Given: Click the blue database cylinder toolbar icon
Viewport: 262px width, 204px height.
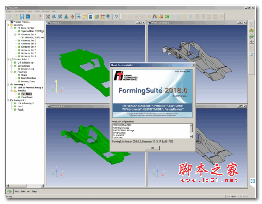Looking at the screenshot, I should coord(90,17).
